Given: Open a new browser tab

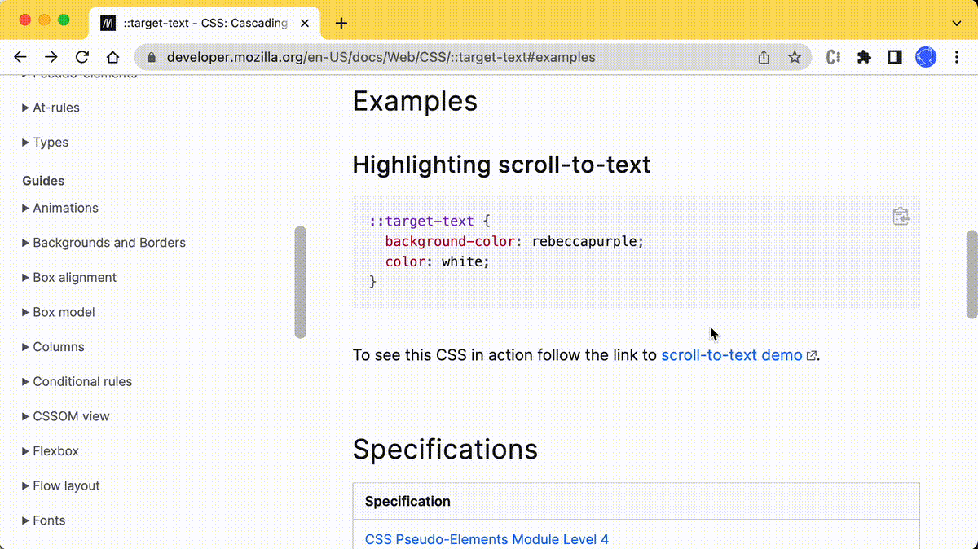Looking at the screenshot, I should (x=341, y=23).
